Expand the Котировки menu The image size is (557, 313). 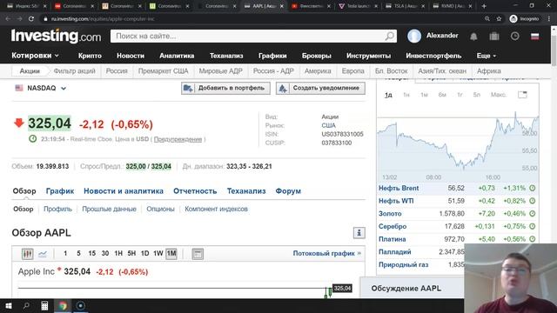35,56
